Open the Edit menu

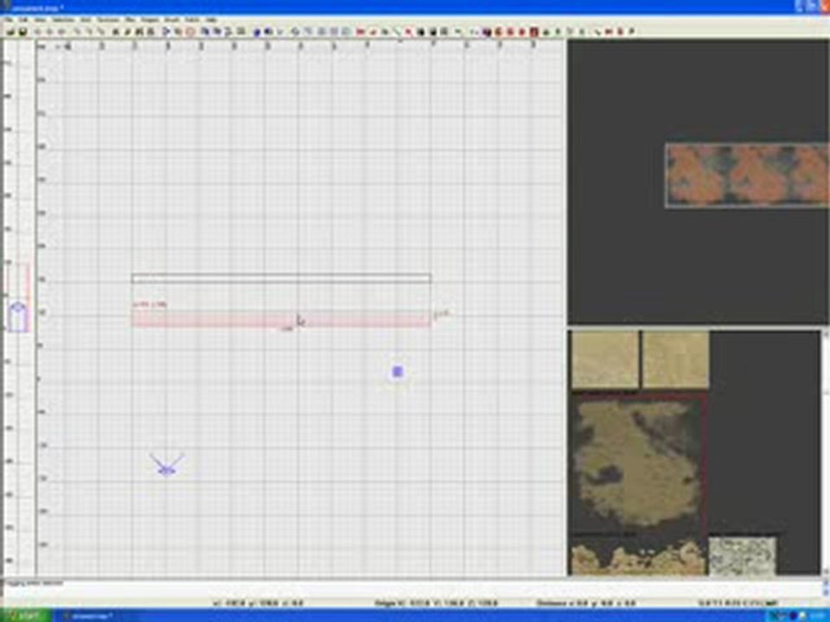coord(23,20)
